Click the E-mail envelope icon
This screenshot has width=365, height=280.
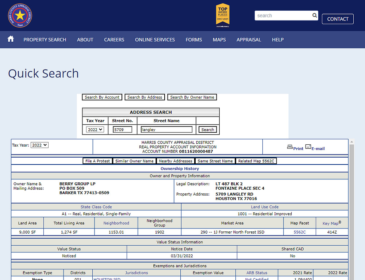(308, 147)
